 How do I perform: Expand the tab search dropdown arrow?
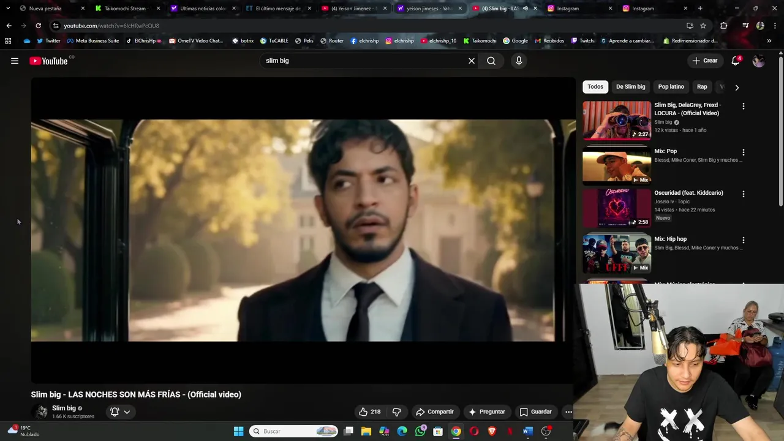(8, 9)
